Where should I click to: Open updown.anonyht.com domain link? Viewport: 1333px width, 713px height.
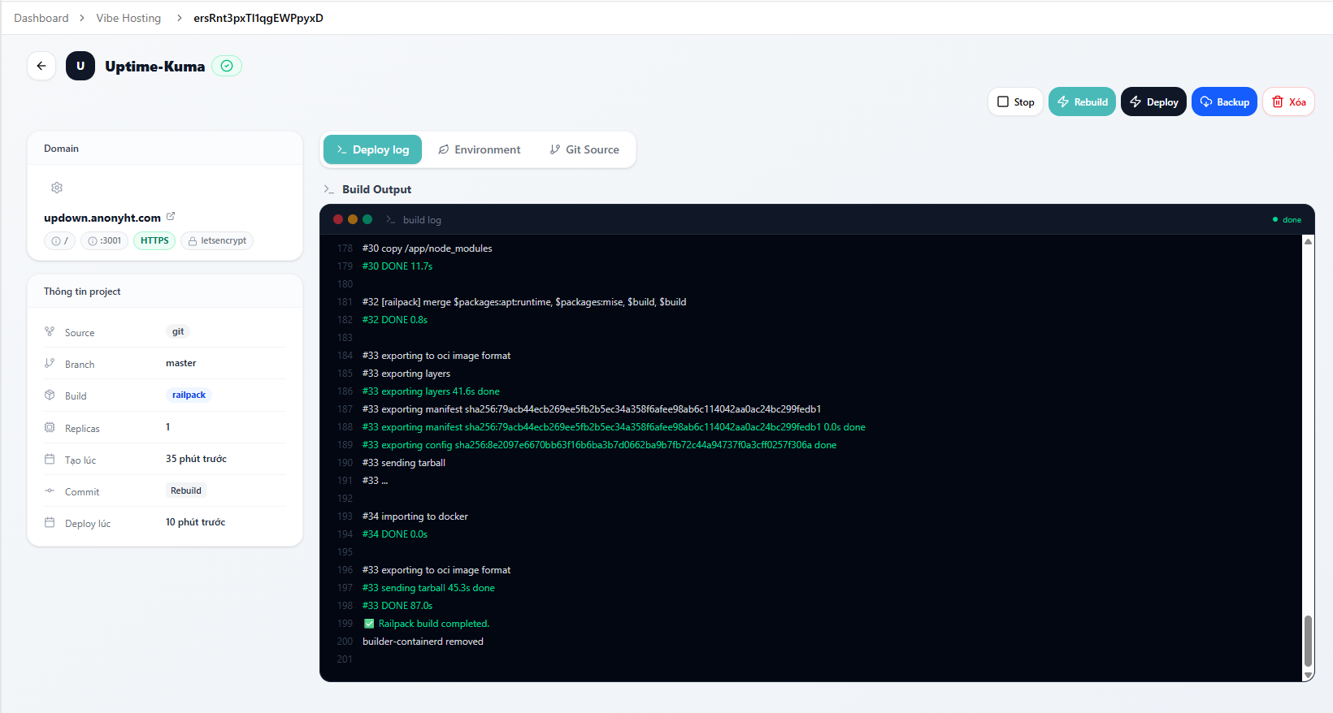[102, 218]
